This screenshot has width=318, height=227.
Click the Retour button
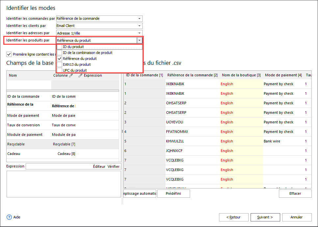coord(233,217)
